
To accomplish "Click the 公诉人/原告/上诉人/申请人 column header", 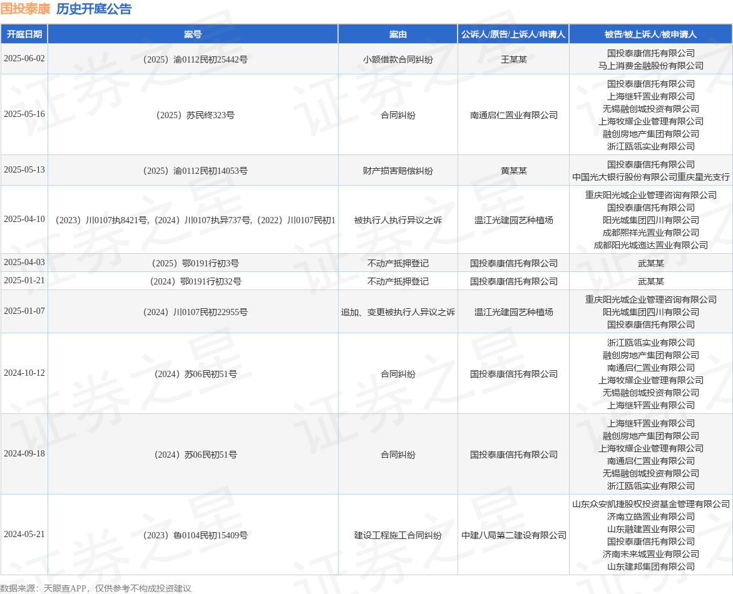I will click(x=513, y=34).
